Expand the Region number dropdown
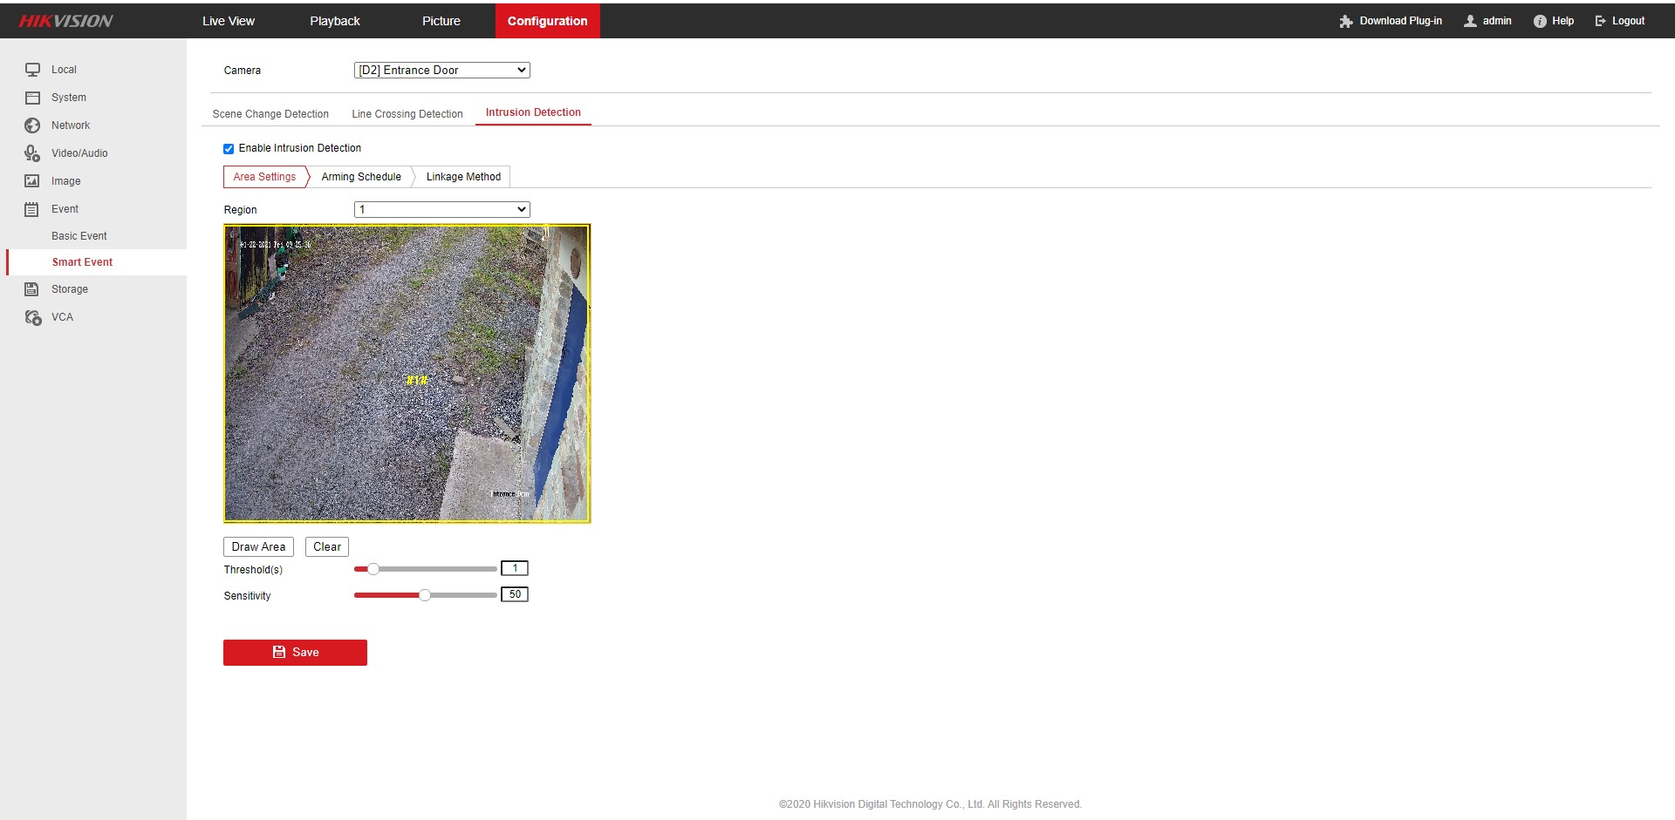 pyautogui.click(x=441, y=210)
